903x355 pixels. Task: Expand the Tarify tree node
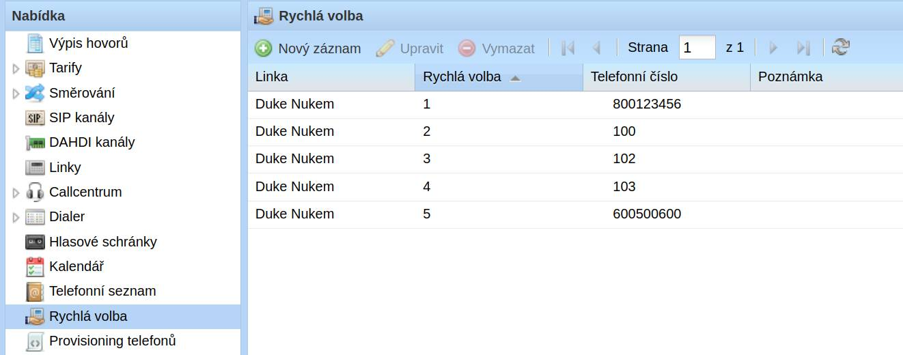click(x=16, y=68)
